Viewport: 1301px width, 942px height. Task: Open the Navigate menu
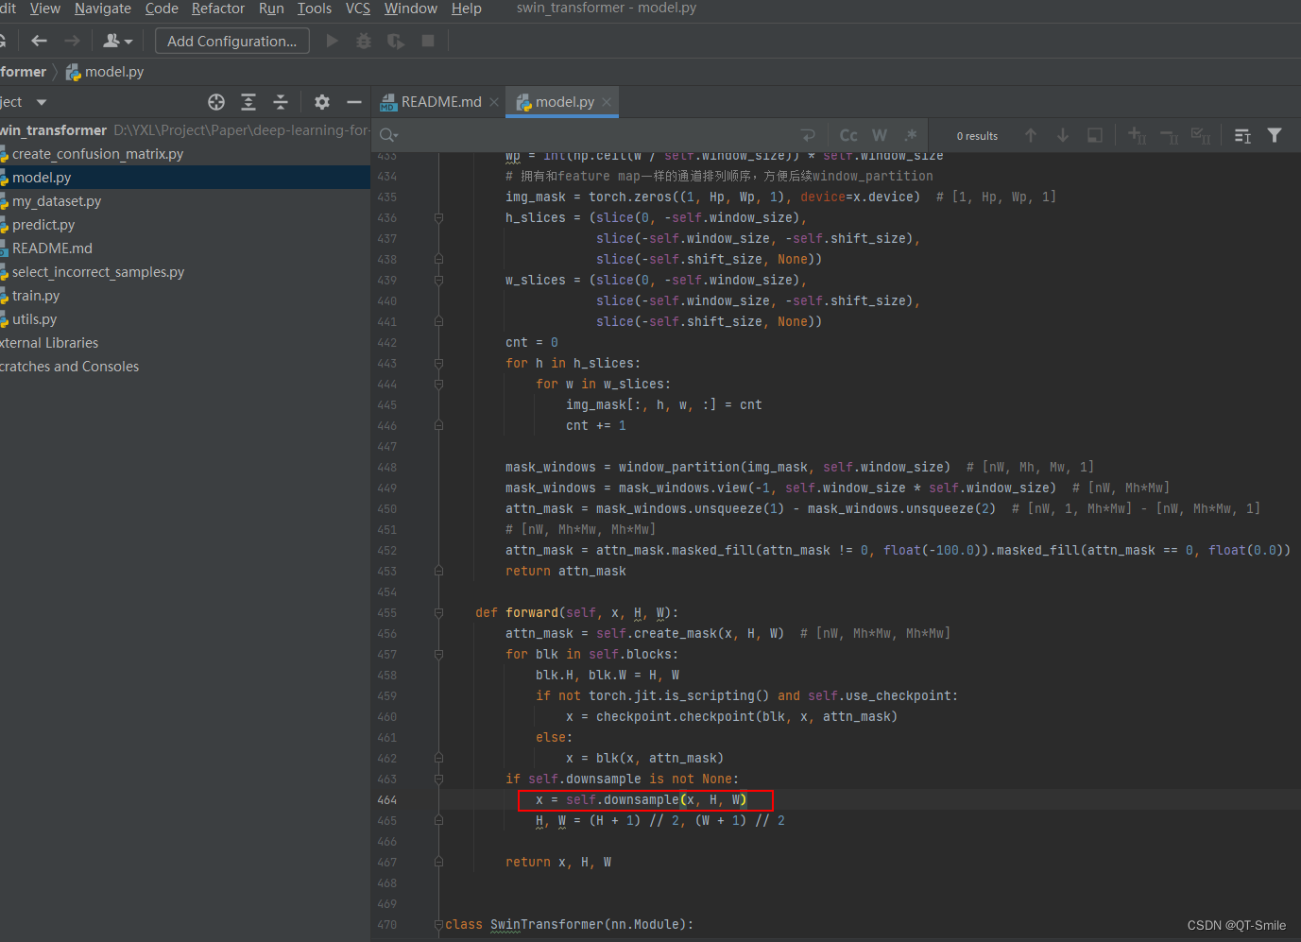(103, 9)
